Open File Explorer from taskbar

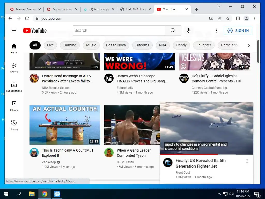32,194
